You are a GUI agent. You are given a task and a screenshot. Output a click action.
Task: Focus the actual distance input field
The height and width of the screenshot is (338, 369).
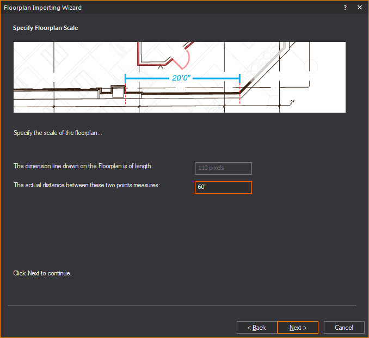pyautogui.click(x=223, y=188)
